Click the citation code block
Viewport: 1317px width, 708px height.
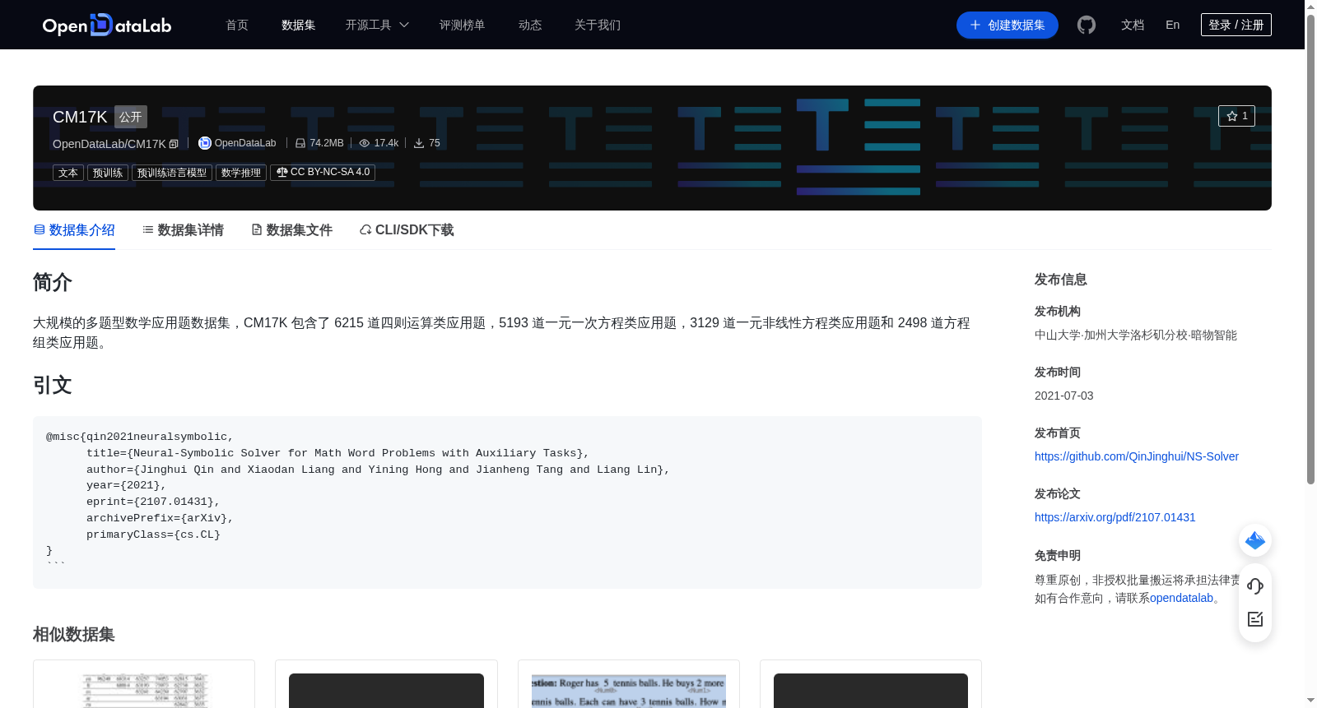pyautogui.click(x=507, y=502)
